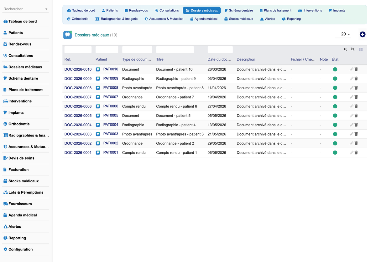Open the Schéma dentaire tab in top bar

coord(238,10)
